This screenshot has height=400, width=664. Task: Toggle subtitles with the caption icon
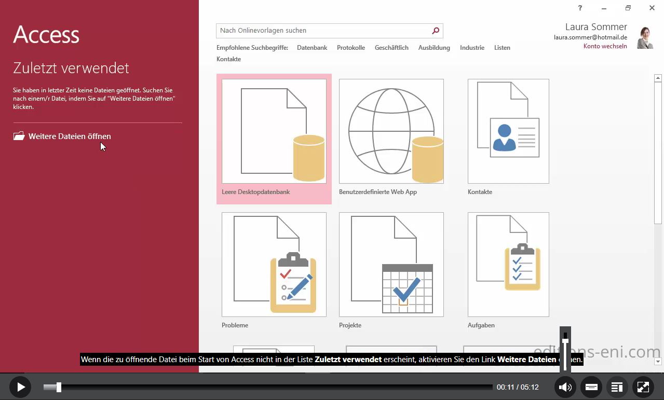tap(591, 387)
